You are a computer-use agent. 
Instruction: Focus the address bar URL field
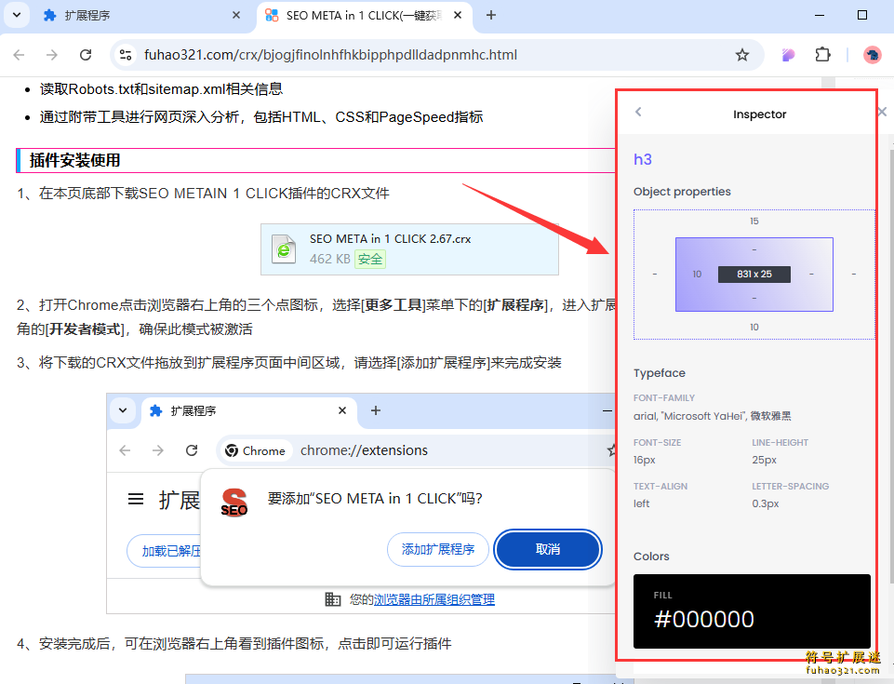click(435, 55)
